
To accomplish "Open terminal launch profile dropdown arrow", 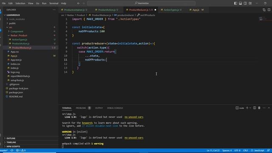I will [250, 108].
